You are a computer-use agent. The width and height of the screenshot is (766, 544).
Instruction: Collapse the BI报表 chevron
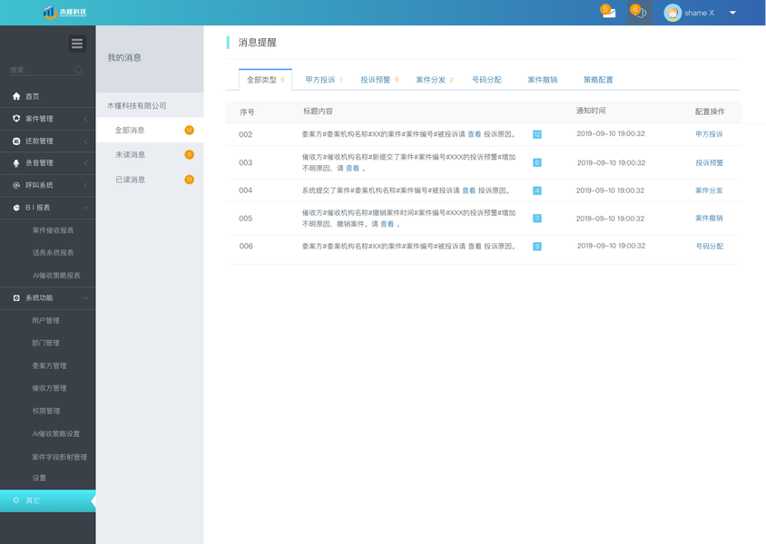(85, 208)
